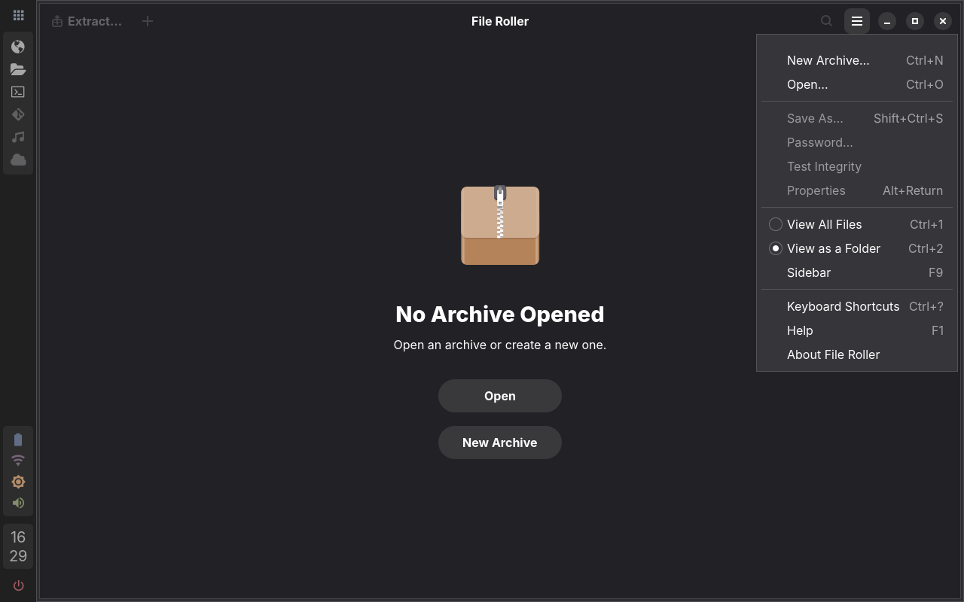Screen dimensions: 964x602
Task: Click the Properties menu entry
Action: coord(857,190)
